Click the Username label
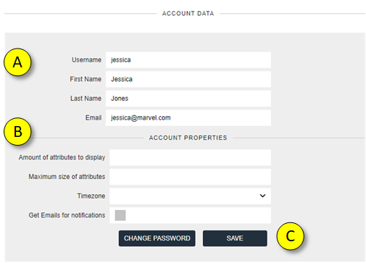Viewport: 366px width, 263px height. click(x=86, y=60)
